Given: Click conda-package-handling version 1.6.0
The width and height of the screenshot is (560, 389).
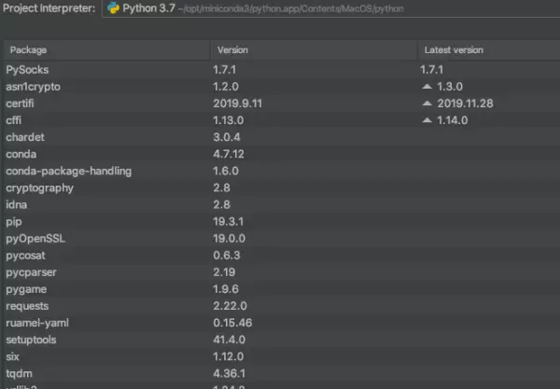Looking at the screenshot, I should point(226,171).
